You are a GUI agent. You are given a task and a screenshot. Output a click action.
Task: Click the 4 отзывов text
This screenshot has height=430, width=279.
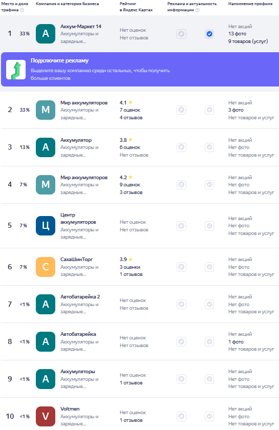[x=131, y=118]
